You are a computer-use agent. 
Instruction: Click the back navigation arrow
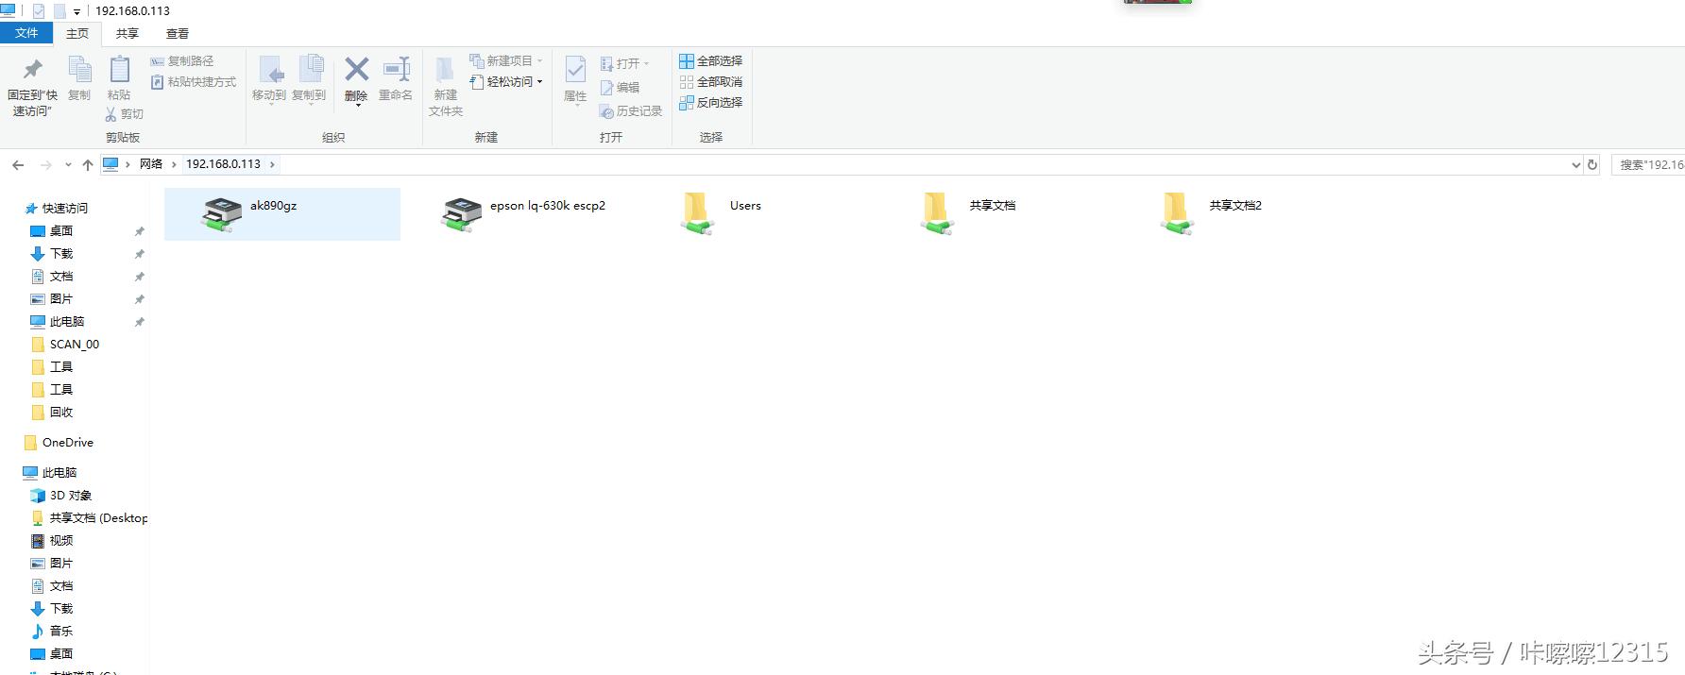click(x=18, y=165)
